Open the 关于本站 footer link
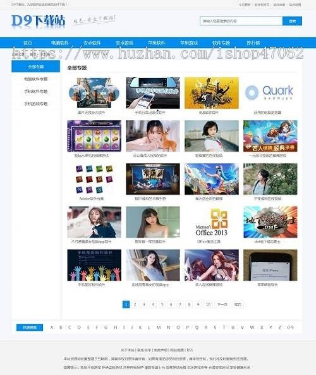 coord(128,350)
